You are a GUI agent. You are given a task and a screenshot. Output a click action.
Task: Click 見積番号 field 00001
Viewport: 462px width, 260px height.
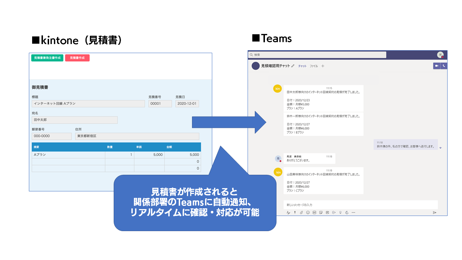point(160,104)
